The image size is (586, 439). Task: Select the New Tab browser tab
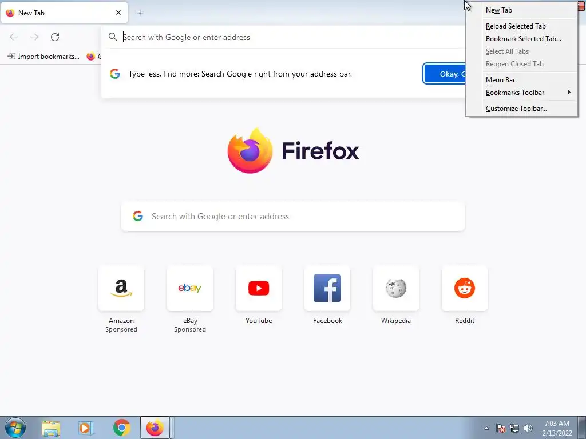click(64, 13)
